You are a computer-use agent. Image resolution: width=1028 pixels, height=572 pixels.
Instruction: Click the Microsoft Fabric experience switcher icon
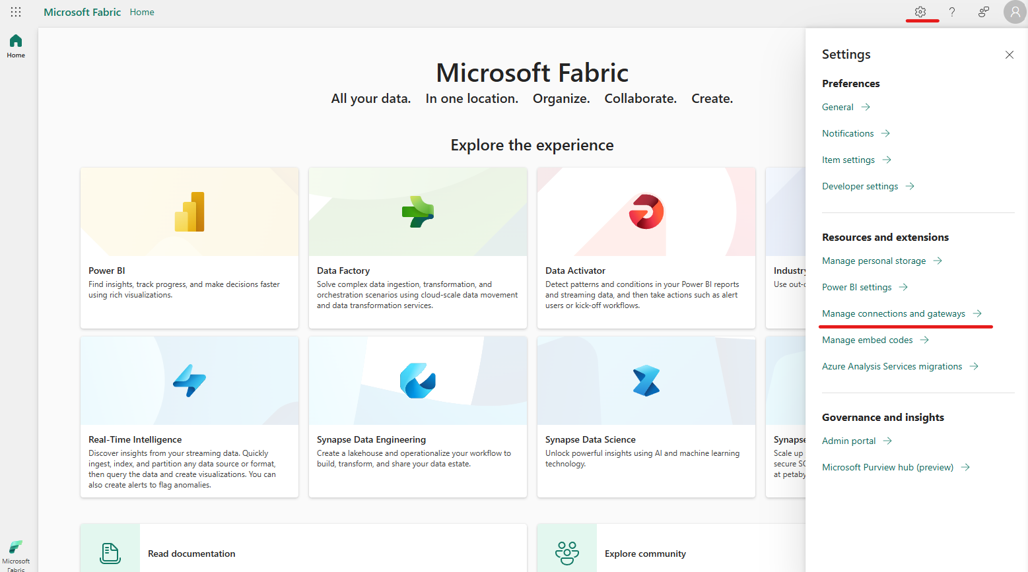coord(16,548)
